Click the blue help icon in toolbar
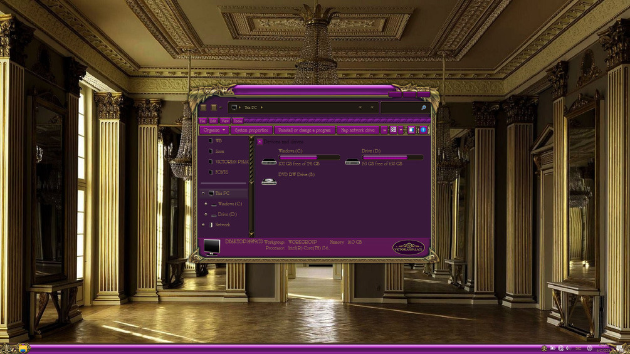This screenshot has height=354, width=630. coord(423,130)
